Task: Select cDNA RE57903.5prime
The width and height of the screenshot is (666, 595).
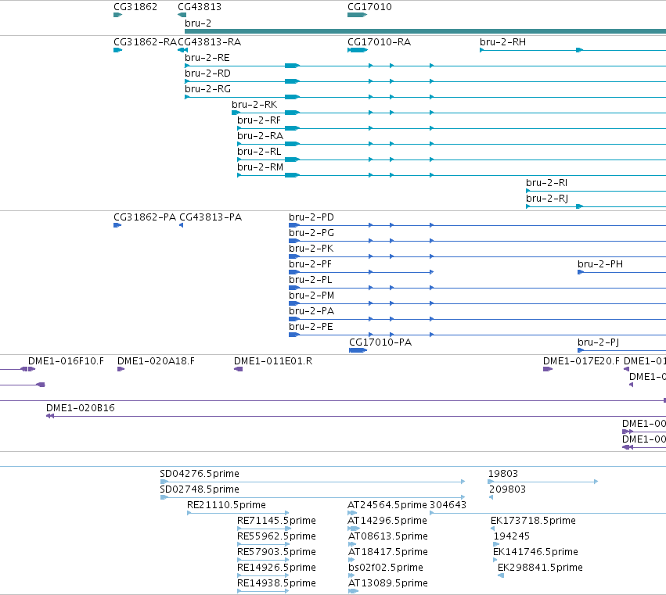Action: (x=276, y=552)
